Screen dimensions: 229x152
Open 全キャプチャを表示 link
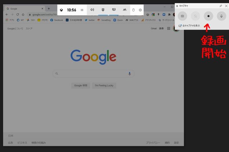189,25
